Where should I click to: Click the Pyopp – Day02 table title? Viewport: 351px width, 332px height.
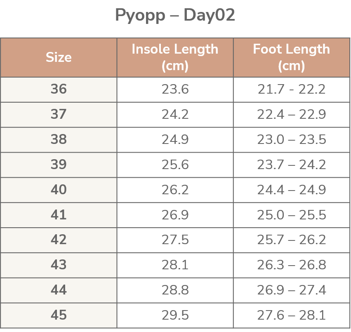tap(175, 16)
